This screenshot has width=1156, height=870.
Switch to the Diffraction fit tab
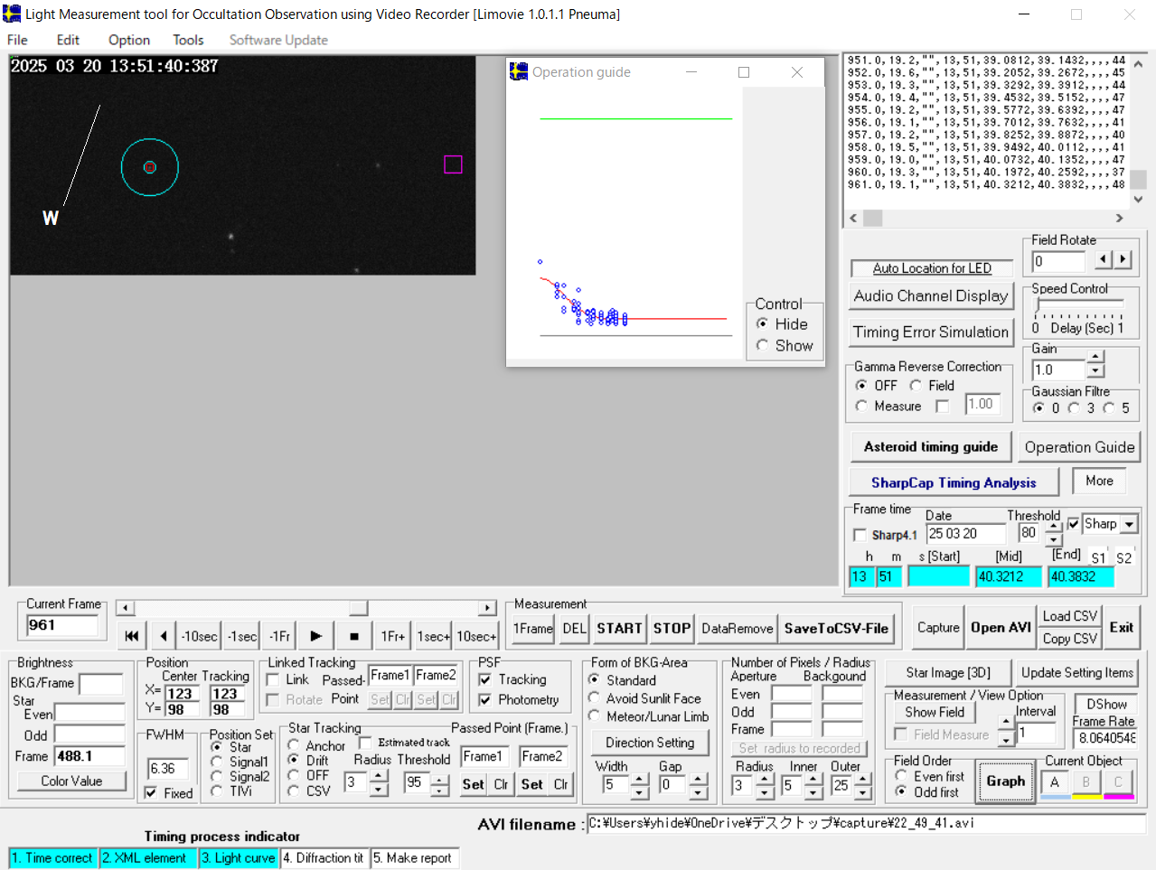tap(325, 858)
